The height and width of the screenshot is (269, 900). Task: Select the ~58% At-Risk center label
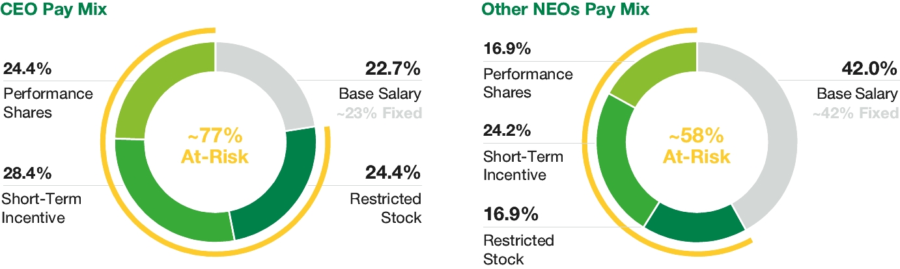pyautogui.click(x=696, y=146)
